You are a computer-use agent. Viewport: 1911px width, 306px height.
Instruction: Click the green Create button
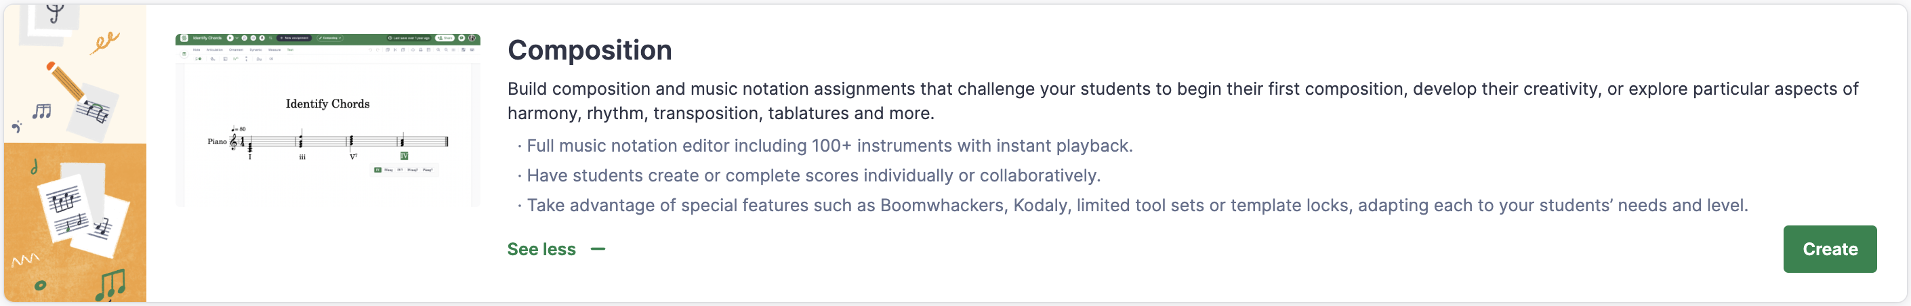1828,249
